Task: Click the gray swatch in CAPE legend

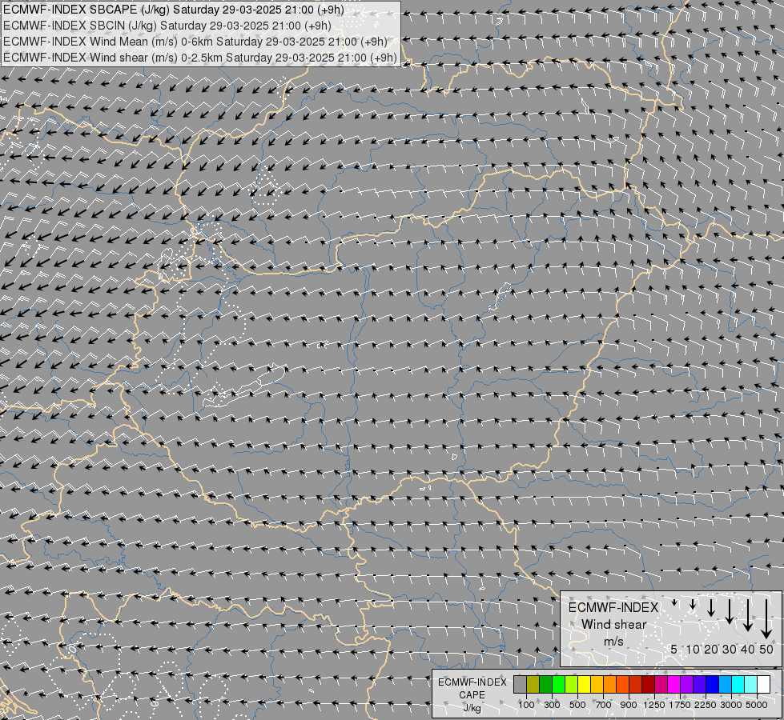Action: coord(520,684)
